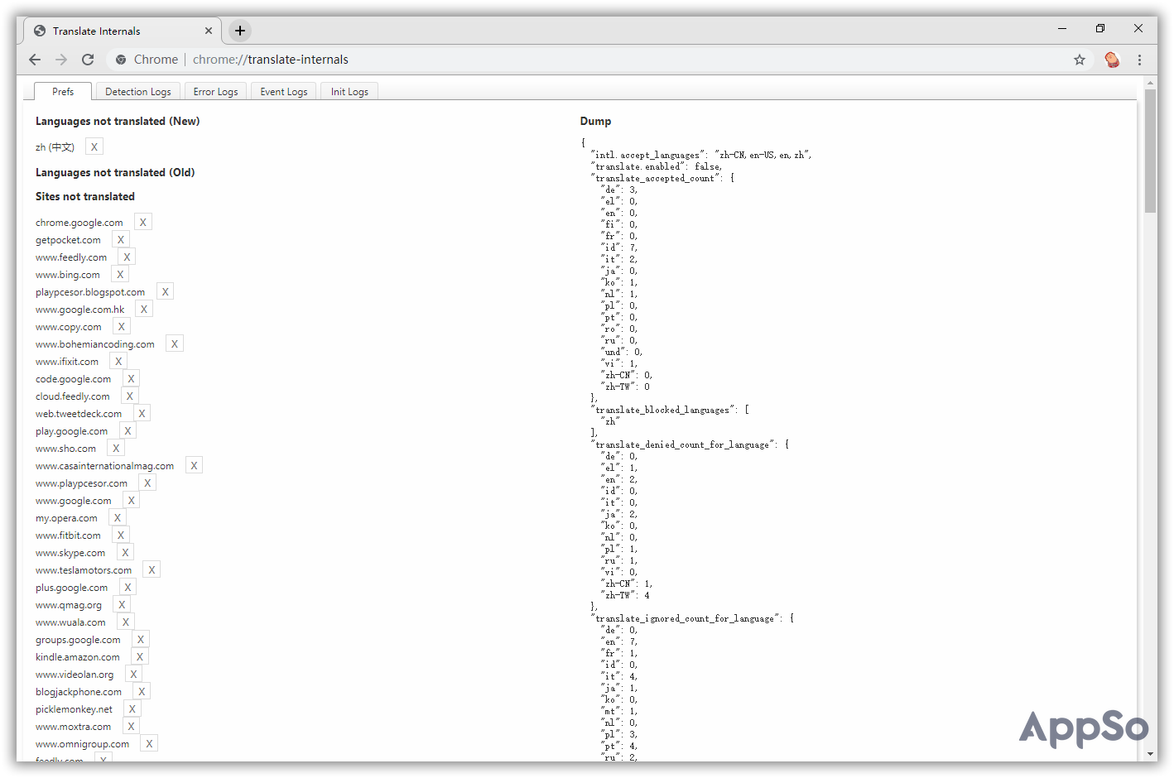Remove www.fitbit.com using X
Screen dimensions: 1174x778
click(121, 535)
